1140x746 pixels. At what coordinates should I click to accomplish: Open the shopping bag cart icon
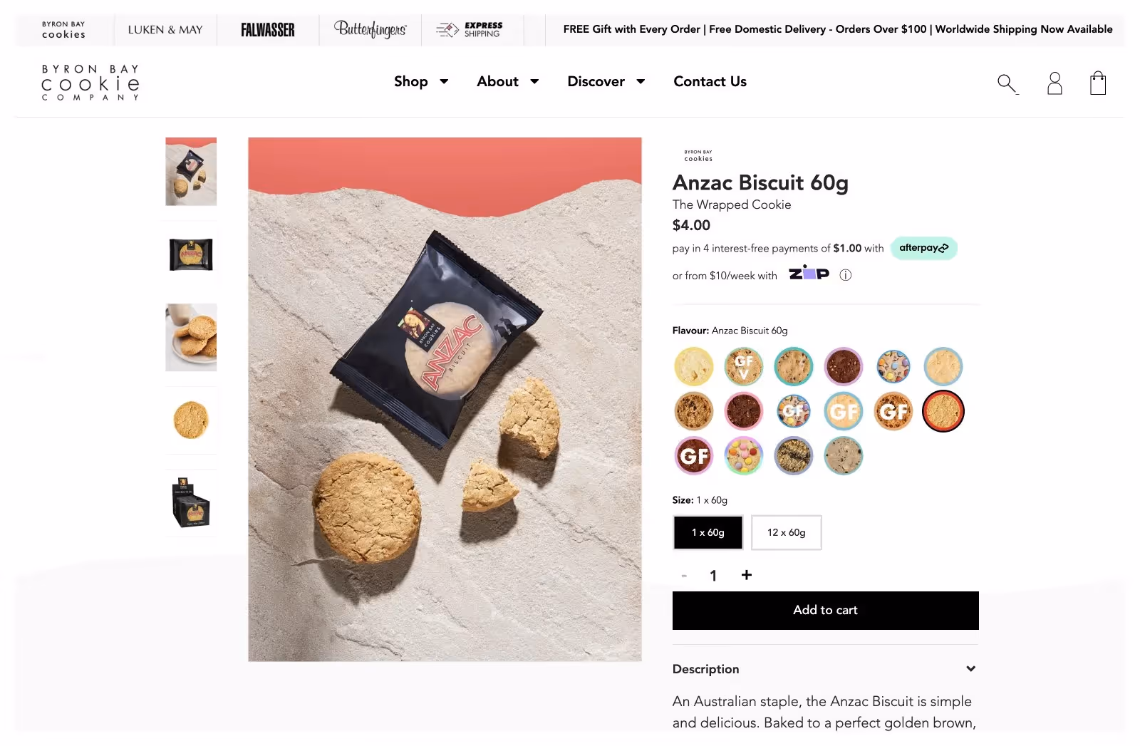1098,83
